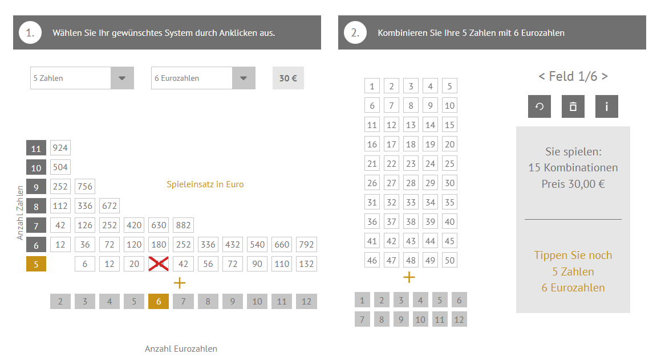Select row 11 in Anzahl Zahlen
Image resolution: width=657 pixels, height=358 pixels.
pos(36,148)
